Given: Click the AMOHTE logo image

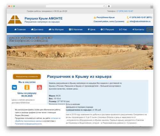Looking at the screenshot, I should tap(15, 20).
